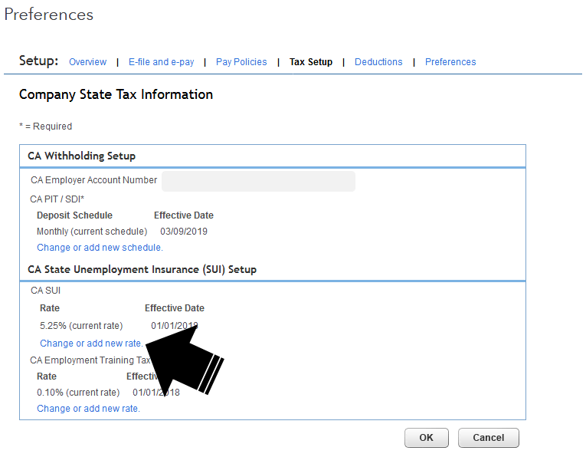Click the 5.25% current rate value
This screenshot has width=586, height=457.
(81, 326)
